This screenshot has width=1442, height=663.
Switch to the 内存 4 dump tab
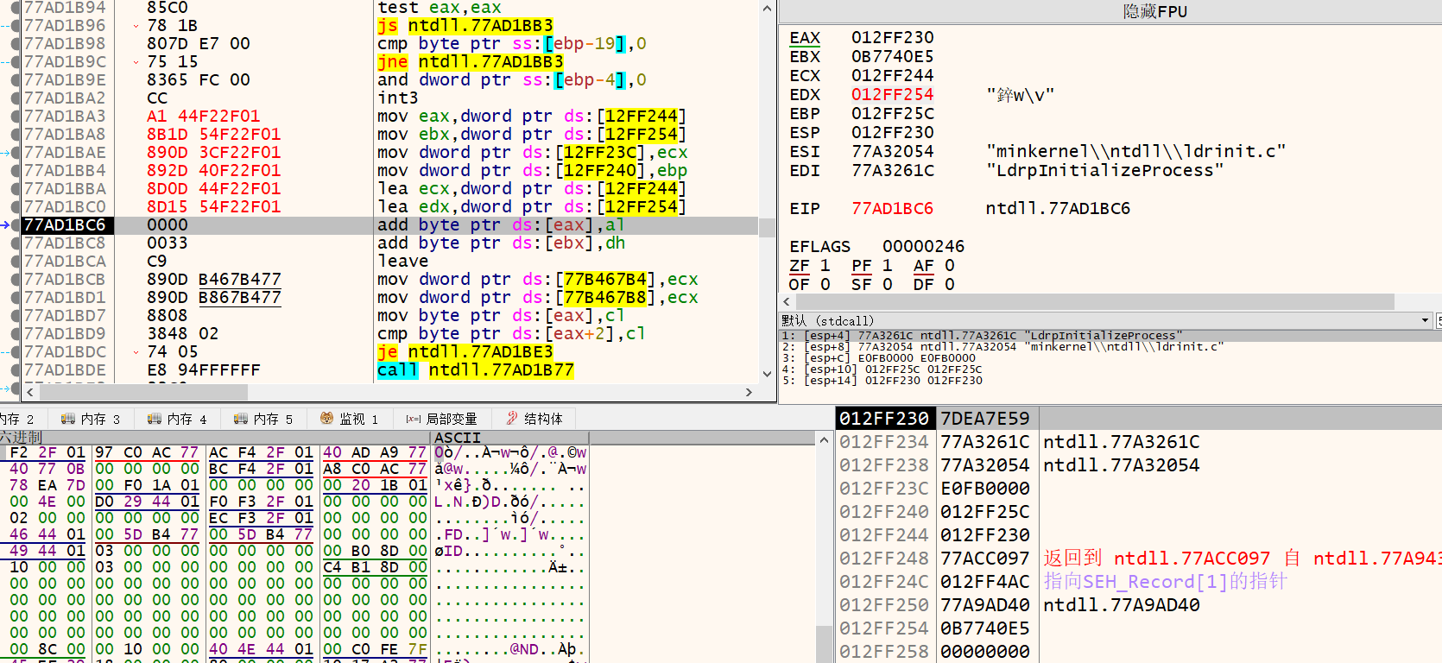tap(177, 419)
